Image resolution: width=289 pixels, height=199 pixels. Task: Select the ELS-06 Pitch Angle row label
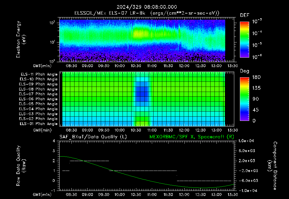click(38, 99)
